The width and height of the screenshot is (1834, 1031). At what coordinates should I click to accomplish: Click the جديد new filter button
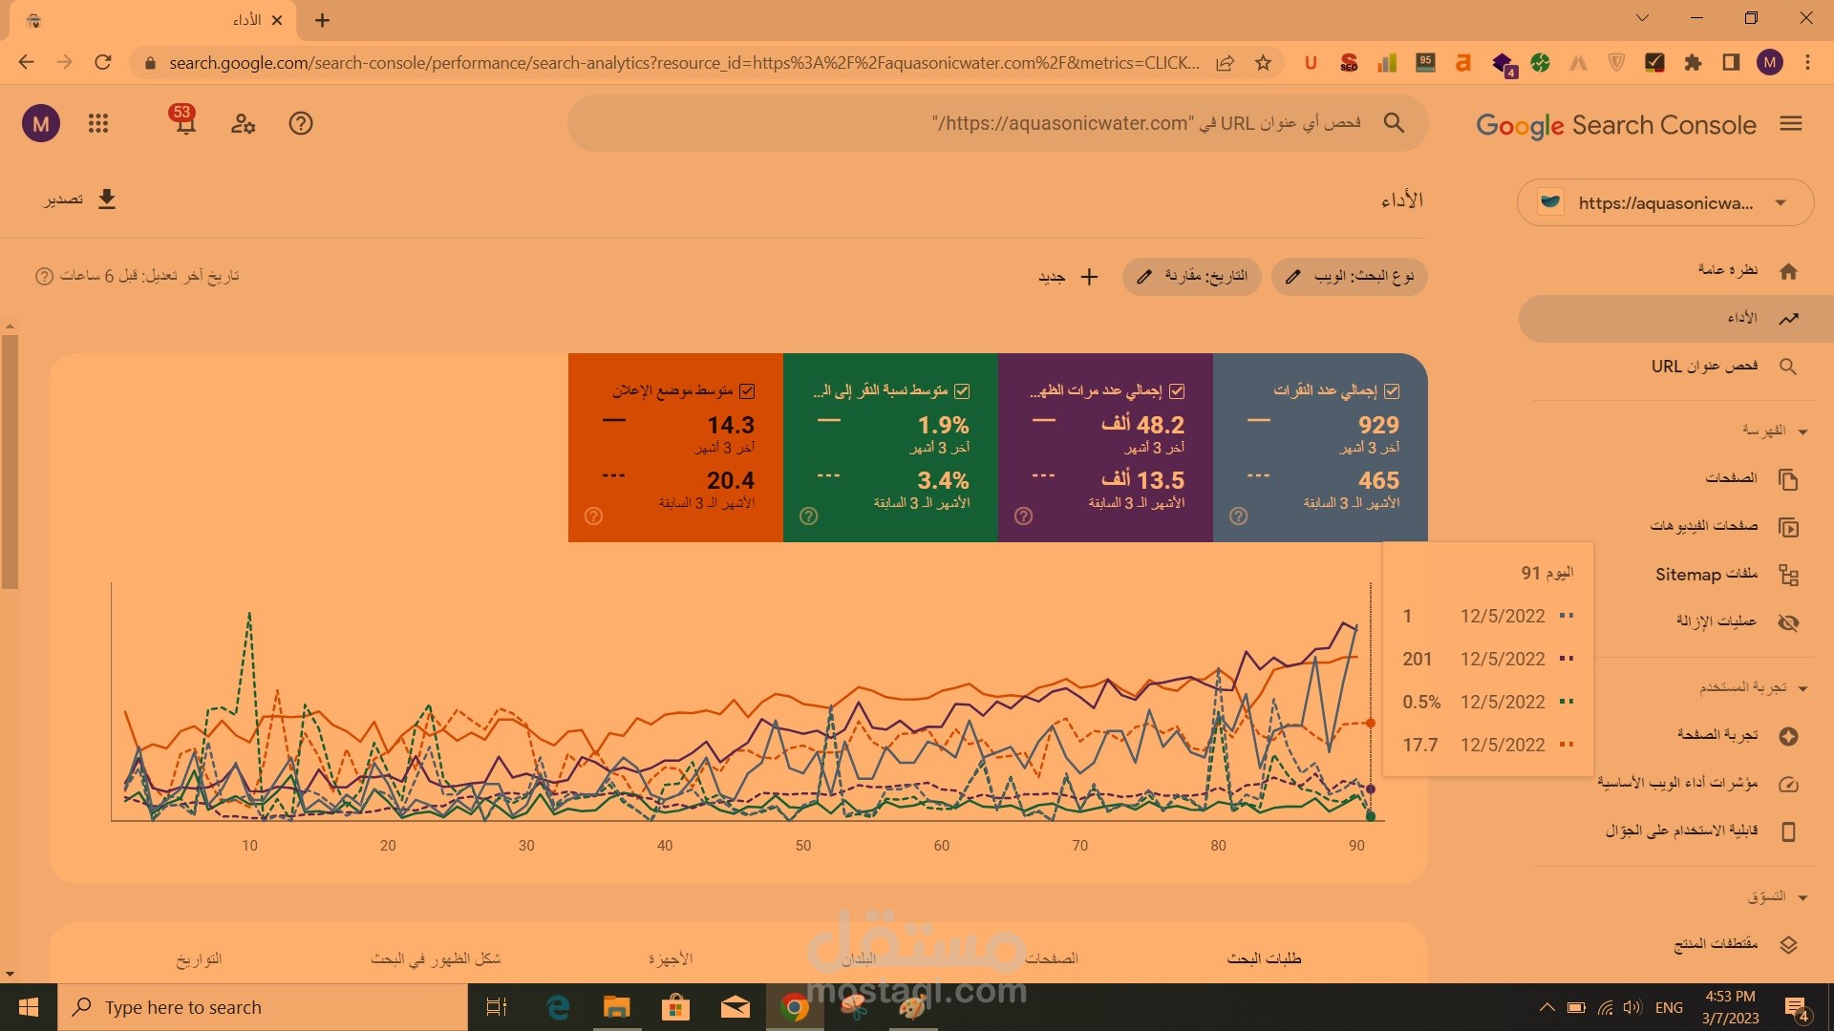[1067, 277]
